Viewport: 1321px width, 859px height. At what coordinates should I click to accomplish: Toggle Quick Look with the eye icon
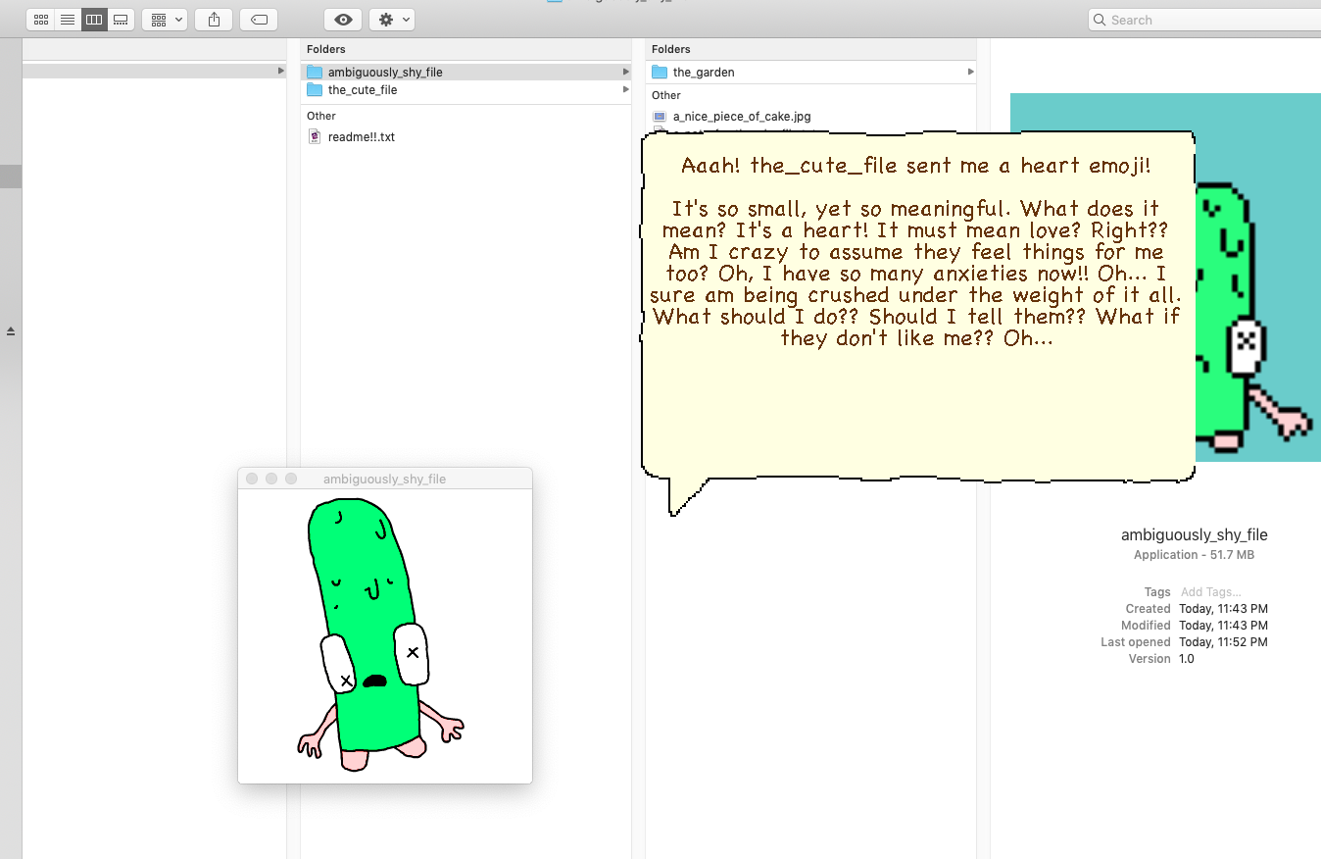[342, 19]
